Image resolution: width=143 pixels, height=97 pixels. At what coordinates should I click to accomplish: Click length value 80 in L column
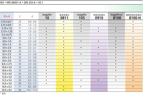(20, 90)
